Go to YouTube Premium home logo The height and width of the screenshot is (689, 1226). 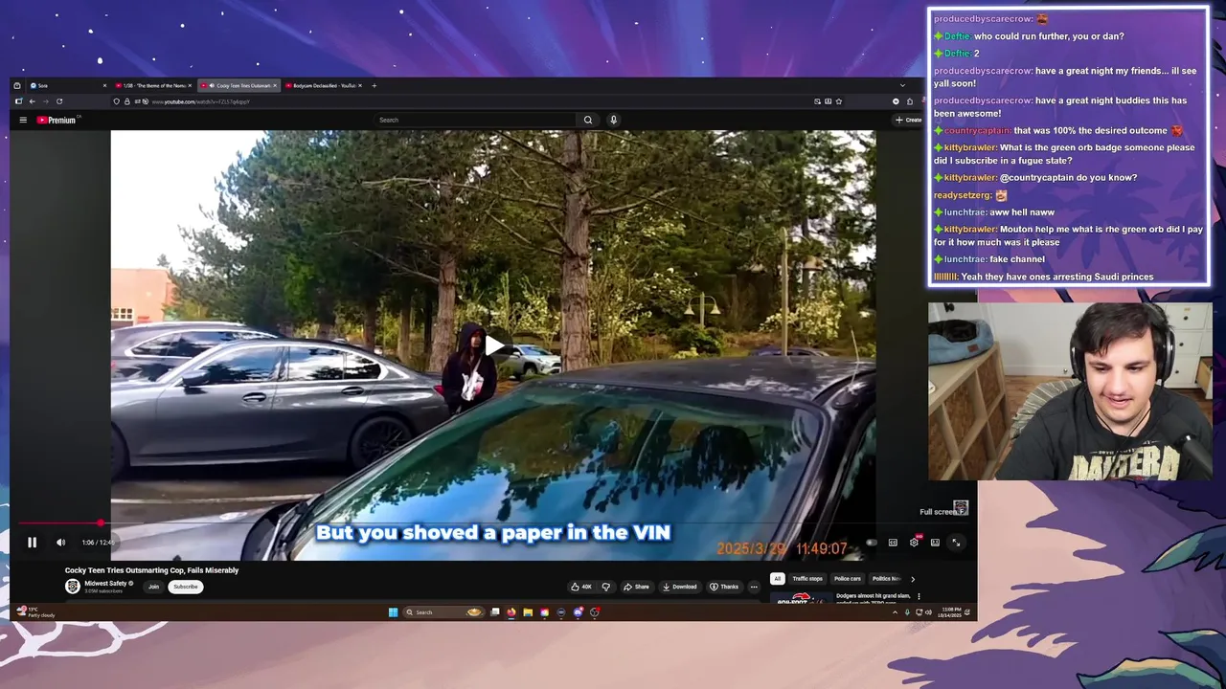[x=57, y=120]
